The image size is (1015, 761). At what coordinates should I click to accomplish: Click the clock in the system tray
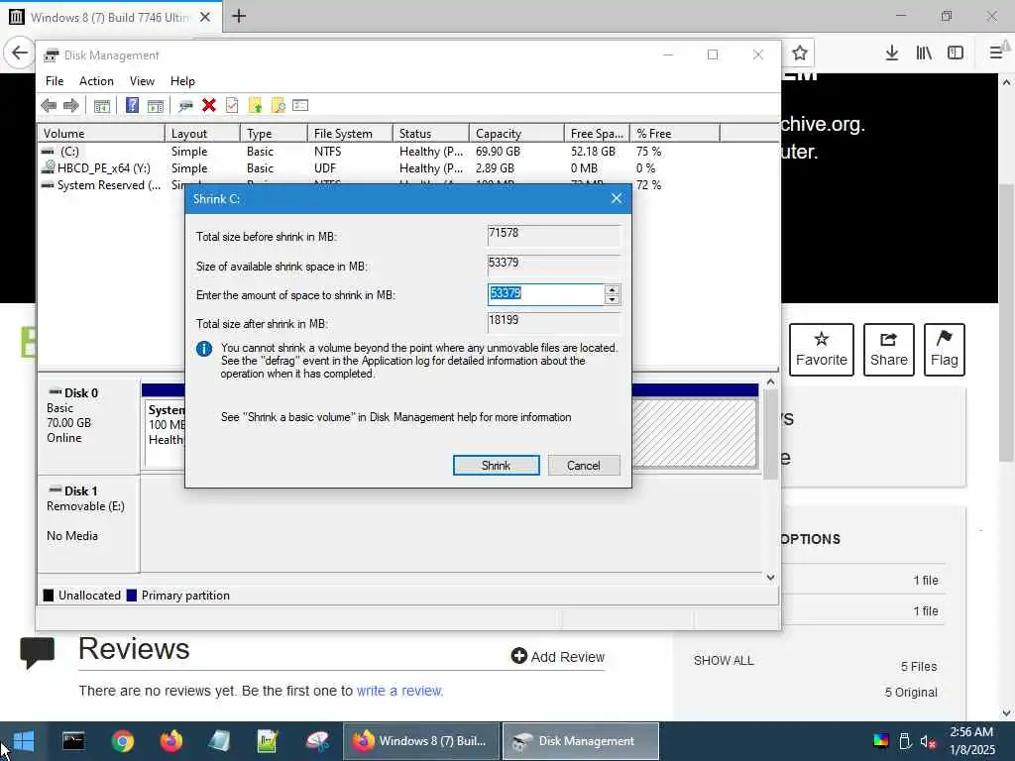(x=971, y=741)
